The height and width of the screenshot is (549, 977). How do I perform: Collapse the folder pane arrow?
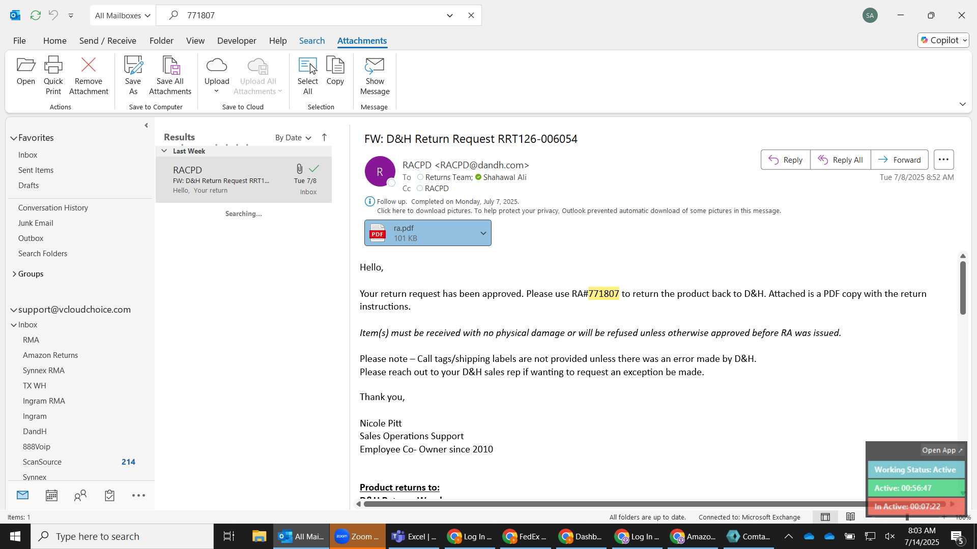click(146, 126)
